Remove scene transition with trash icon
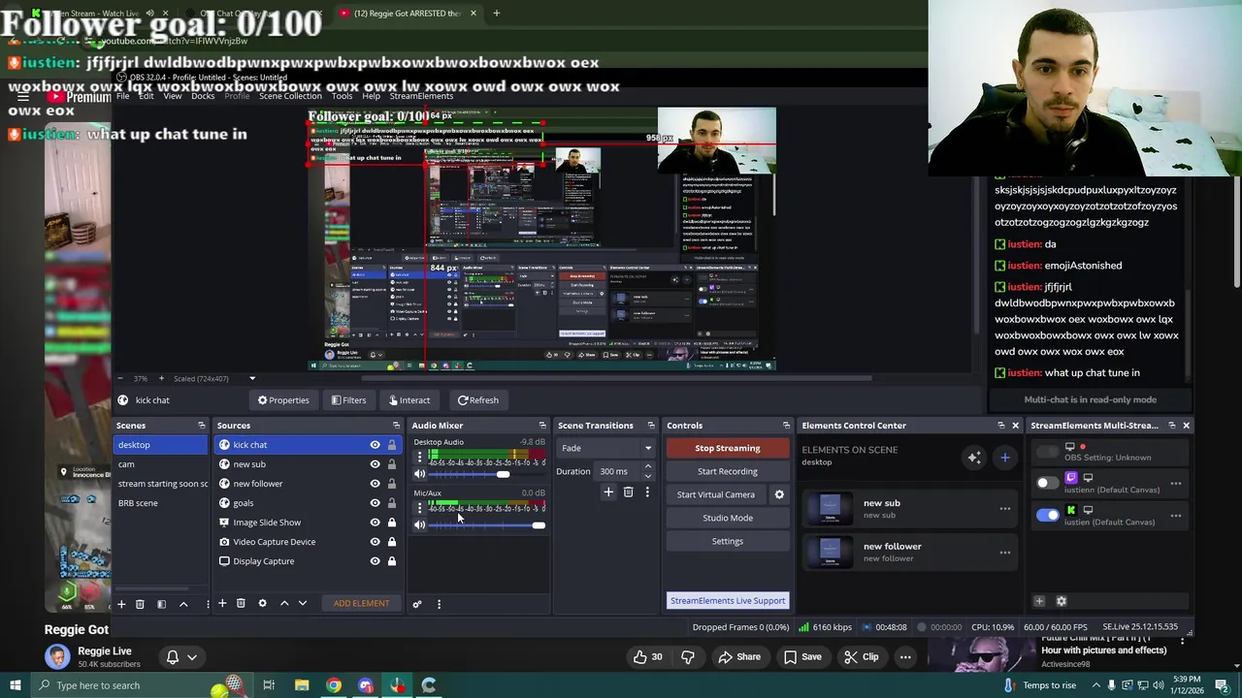 coord(628,492)
